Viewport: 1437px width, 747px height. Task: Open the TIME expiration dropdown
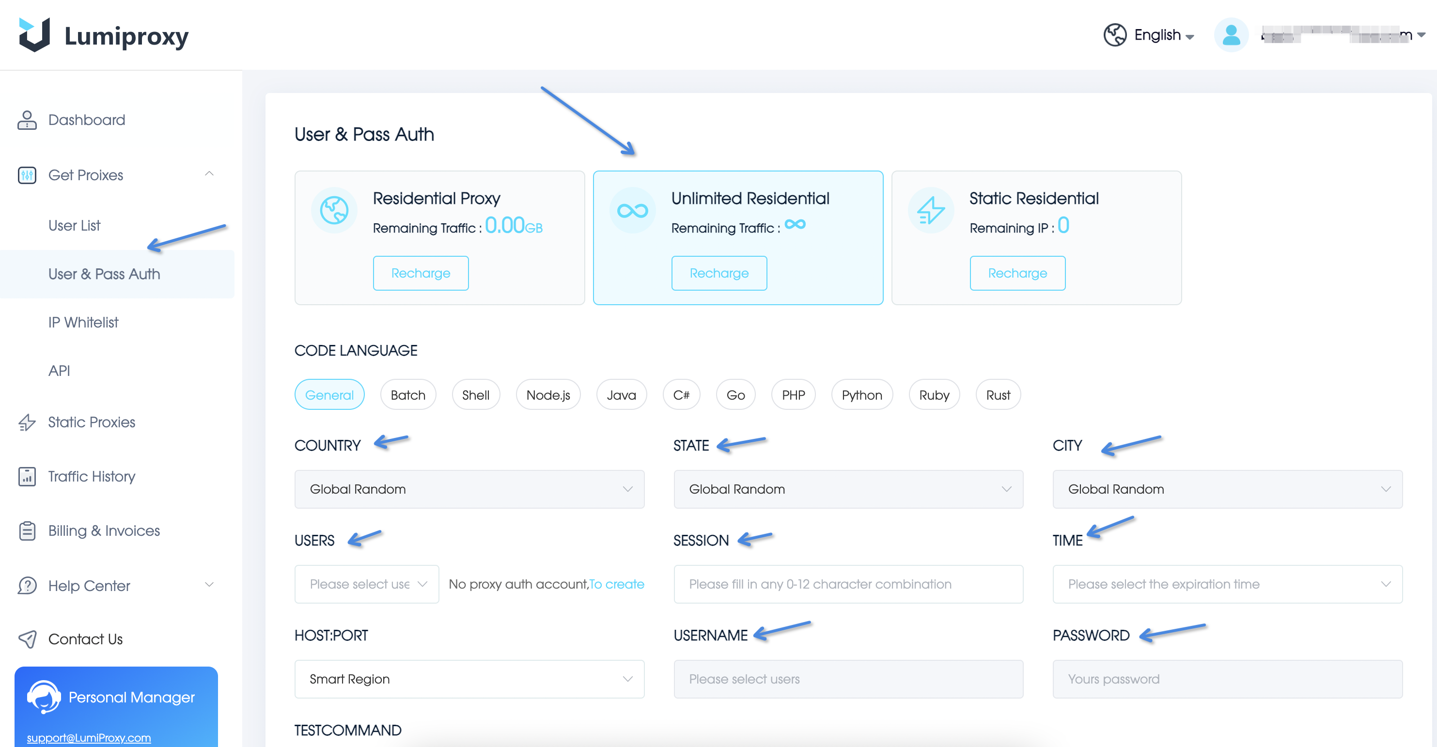click(1227, 584)
